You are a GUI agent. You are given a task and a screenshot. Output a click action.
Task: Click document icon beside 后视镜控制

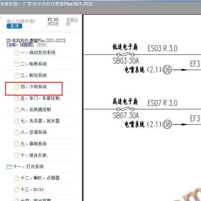coord(17,110)
